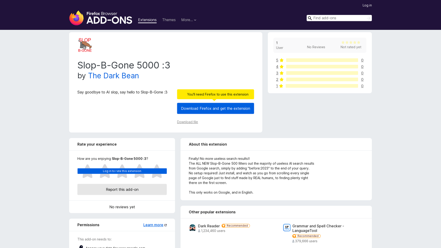Filter reviews by 3 stars
The width and height of the screenshot is (441, 248).
click(280, 73)
